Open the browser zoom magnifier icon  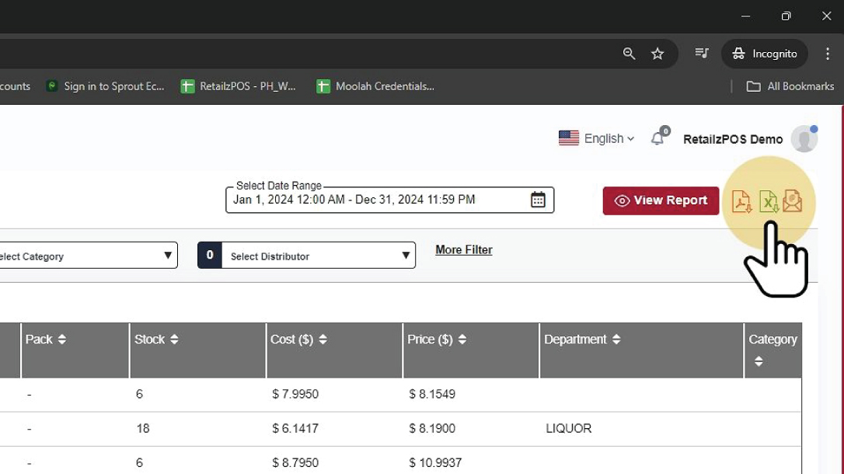(630, 54)
